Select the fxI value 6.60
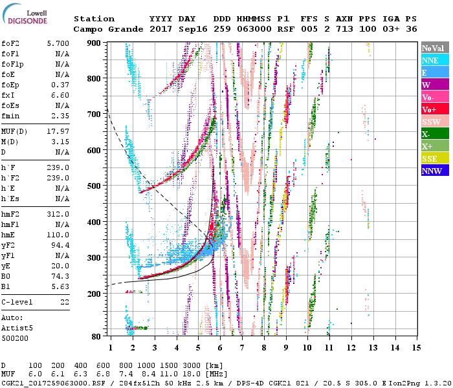This screenshot has height=388, width=453. click(60, 95)
